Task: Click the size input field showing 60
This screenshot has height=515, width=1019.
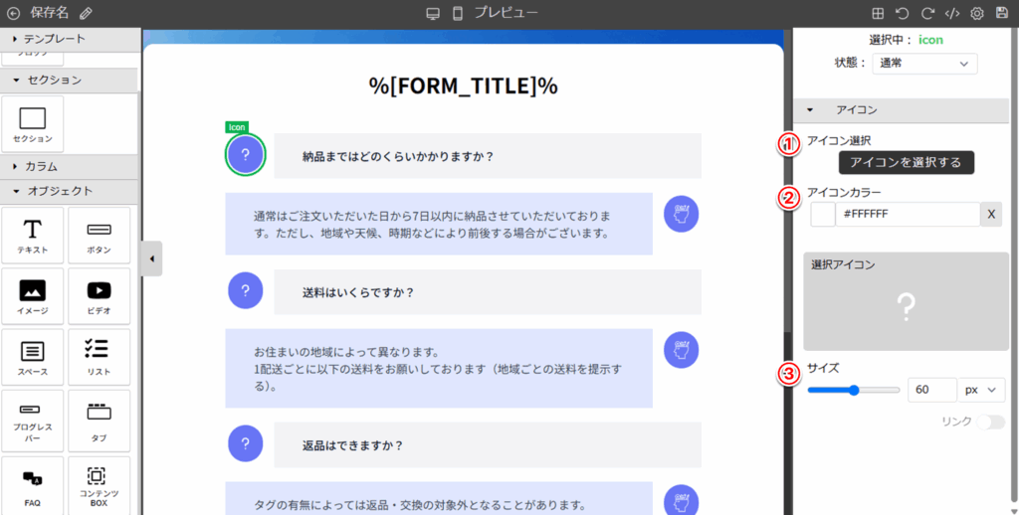Action: [931, 391]
